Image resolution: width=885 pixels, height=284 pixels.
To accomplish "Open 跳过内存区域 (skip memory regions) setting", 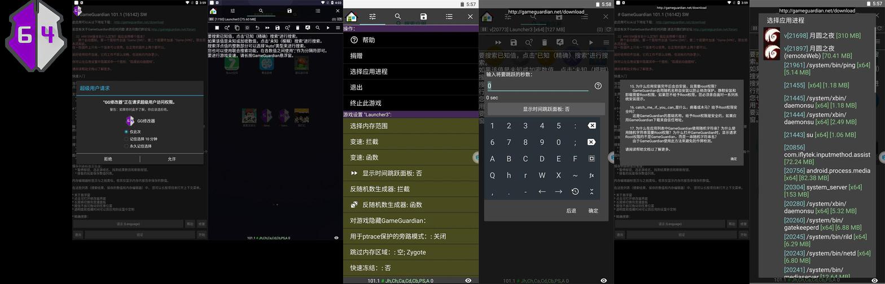I will 411,252.
